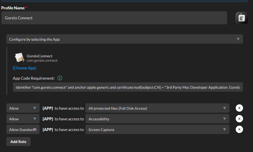
Task: Open the Allow Standard permission dropdown
Action: (23, 130)
